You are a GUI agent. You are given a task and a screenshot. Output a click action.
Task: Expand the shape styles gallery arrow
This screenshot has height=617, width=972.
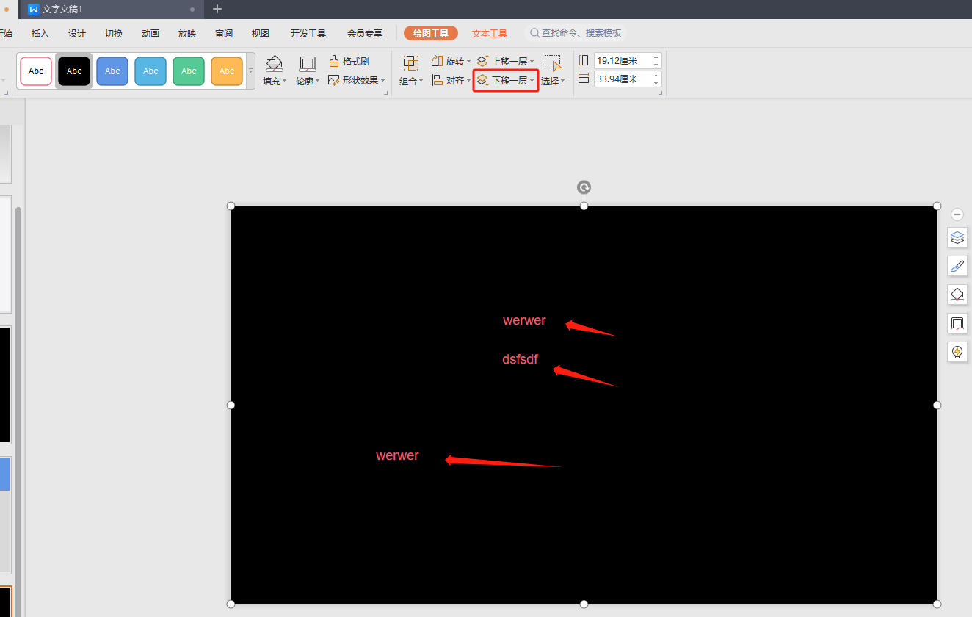[x=250, y=71]
